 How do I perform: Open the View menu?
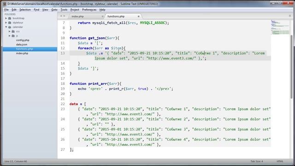45,10
